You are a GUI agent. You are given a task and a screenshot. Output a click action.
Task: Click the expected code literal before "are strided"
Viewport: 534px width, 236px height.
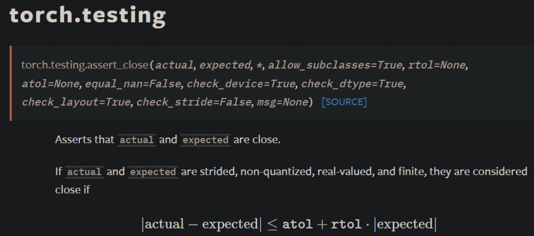153,172
